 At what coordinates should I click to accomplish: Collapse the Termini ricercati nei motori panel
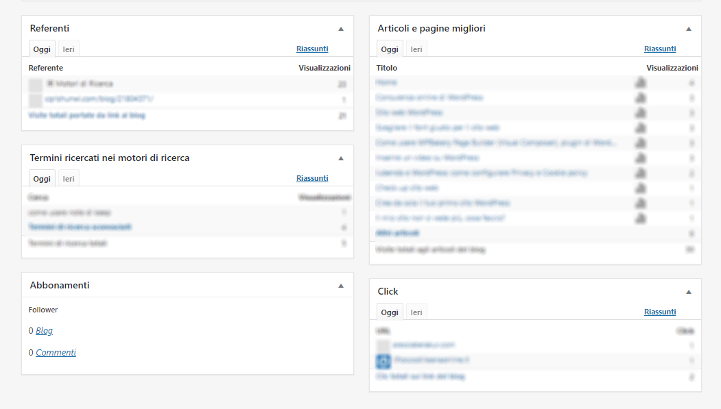coord(341,158)
